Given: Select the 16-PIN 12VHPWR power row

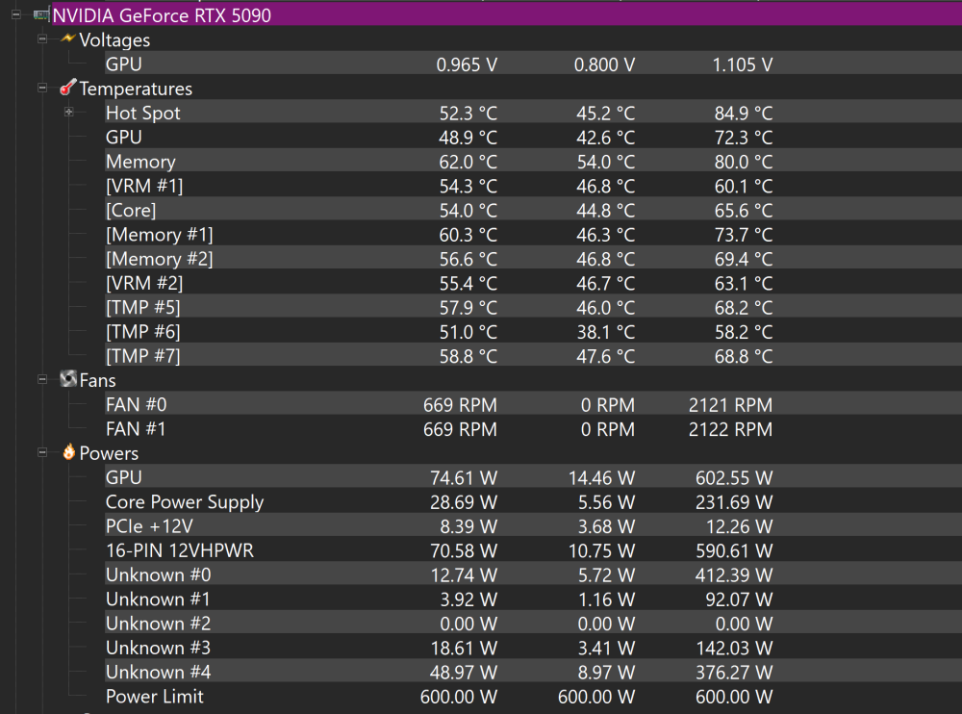Looking at the screenshot, I should coord(533,550).
